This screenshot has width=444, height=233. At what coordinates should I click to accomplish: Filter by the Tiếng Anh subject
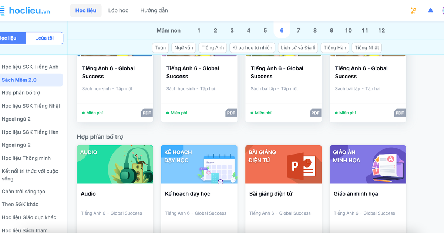(213, 48)
